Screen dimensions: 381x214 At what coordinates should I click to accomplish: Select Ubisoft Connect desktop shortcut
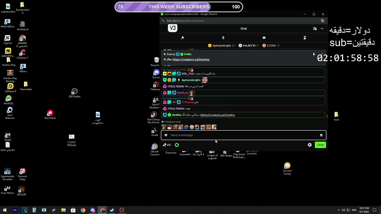coord(154,150)
